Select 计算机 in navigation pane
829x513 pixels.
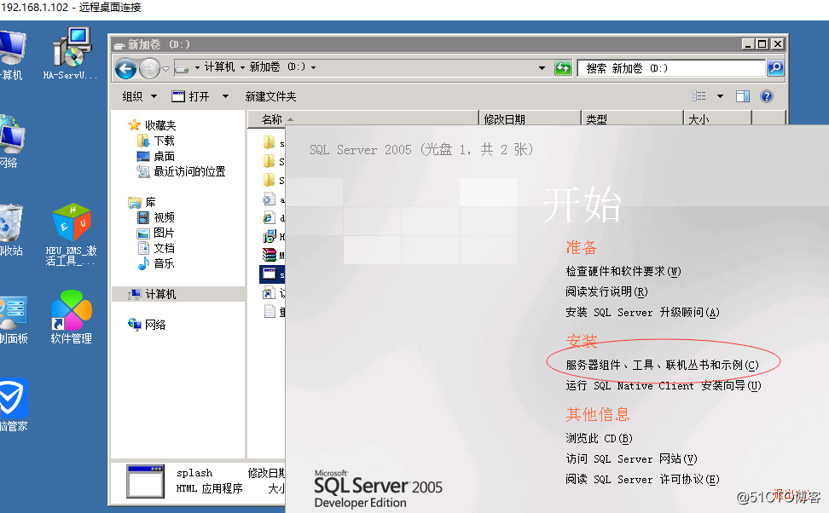point(153,294)
